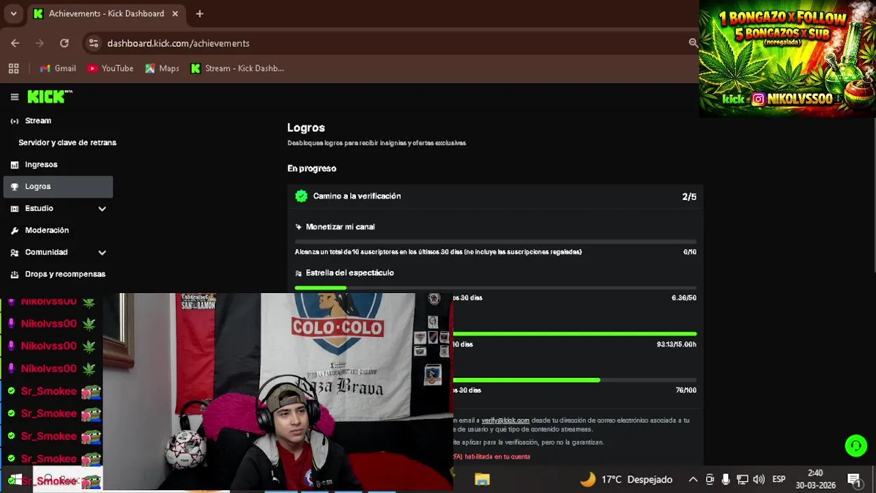
Task: Close the Achievements tab
Action: (x=175, y=14)
